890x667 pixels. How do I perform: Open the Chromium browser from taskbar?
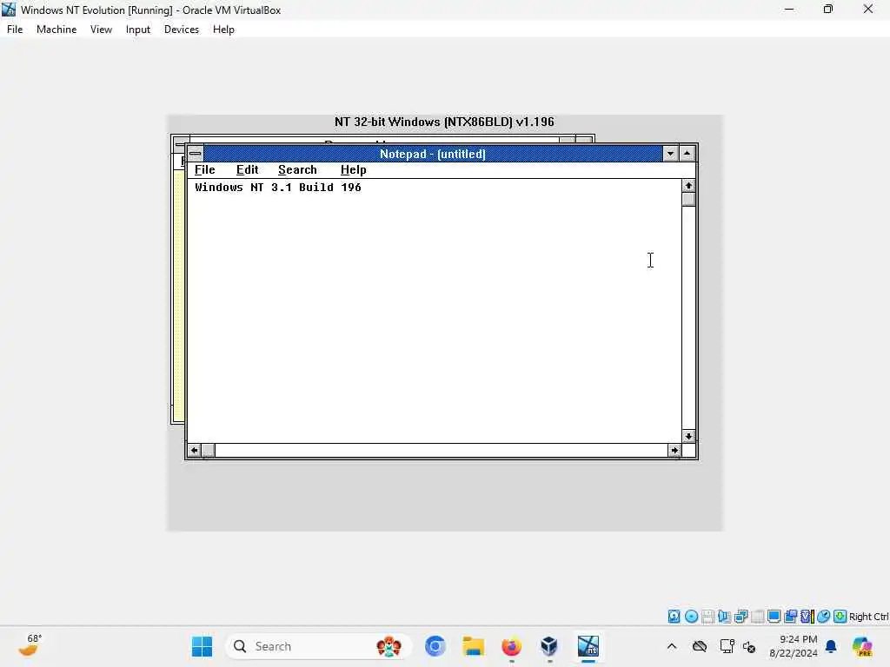coord(435,646)
